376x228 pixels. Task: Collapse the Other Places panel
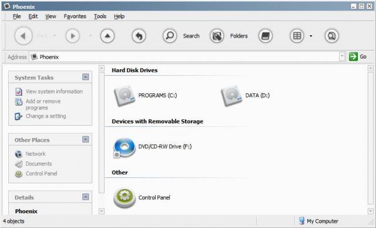click(x=86, y=139)
